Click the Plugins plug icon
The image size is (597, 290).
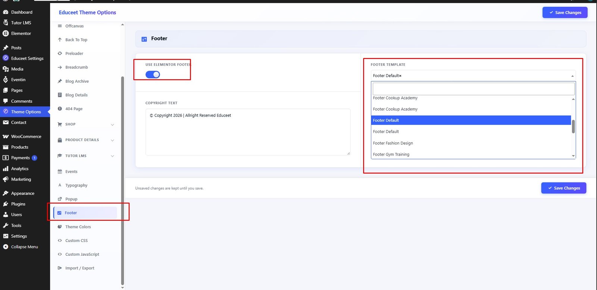click(x=6, y=204)
